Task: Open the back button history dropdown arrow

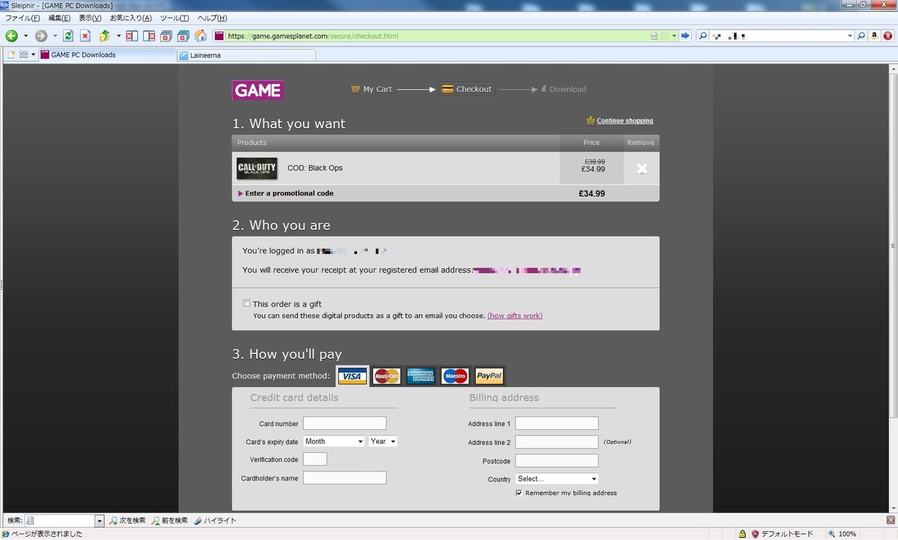Action: (26, 36)
